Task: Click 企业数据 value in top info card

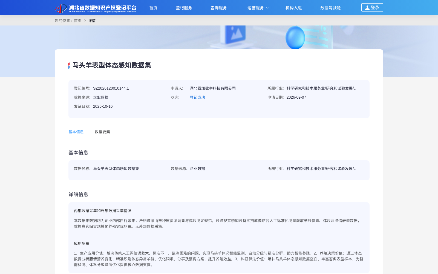Action: coord(101,97)
